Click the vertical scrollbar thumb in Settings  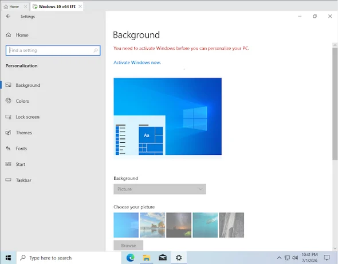click(x=335, y=104)
